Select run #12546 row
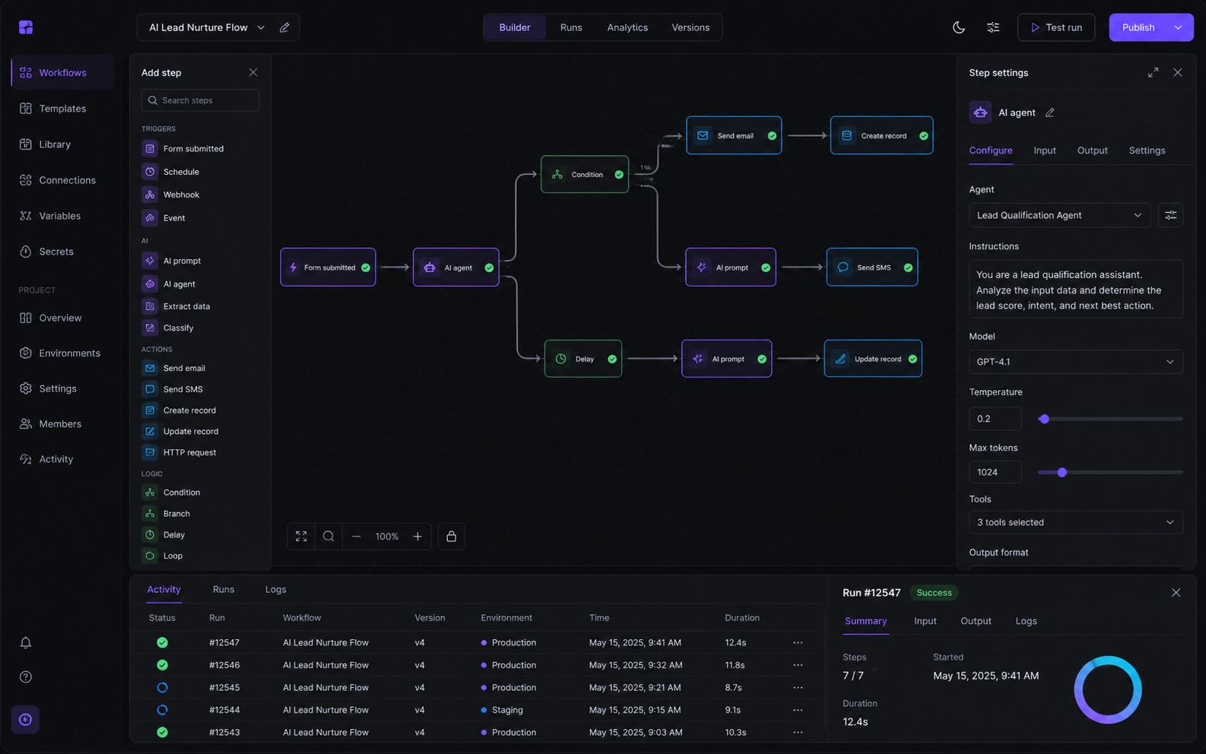The image size is (1206, 754). point(478,665)
